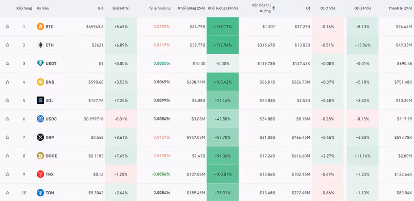Screen dimensions: 414x201
Task: Sort by Vốn hóa thị trường arrow
Action: pos(273,9)
